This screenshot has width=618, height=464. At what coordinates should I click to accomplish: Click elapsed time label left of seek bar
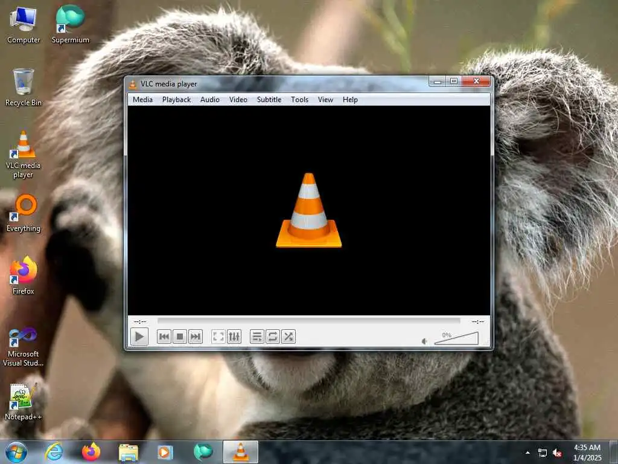(x=140, y=321)
